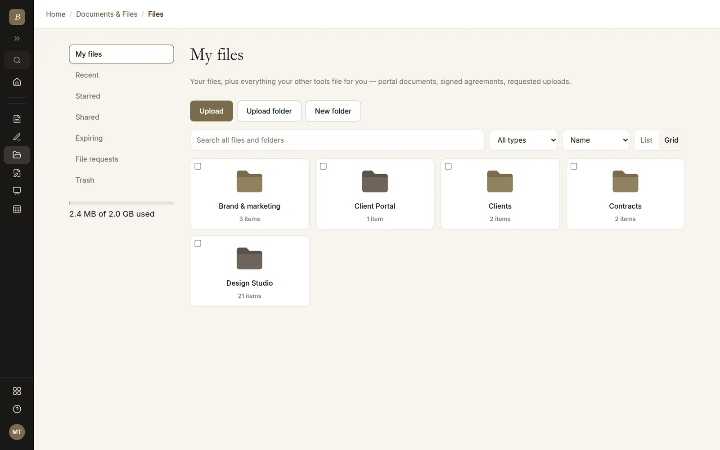Open the signed-document icon in sidebar
Viewport: 720px width, 450px height.
17,173
